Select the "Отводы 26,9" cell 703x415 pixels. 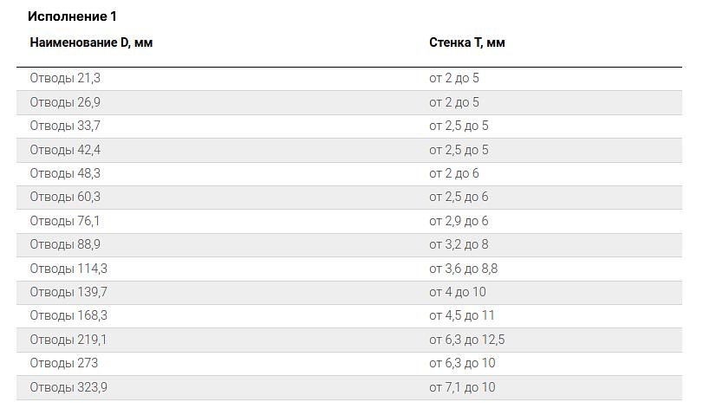65,102
